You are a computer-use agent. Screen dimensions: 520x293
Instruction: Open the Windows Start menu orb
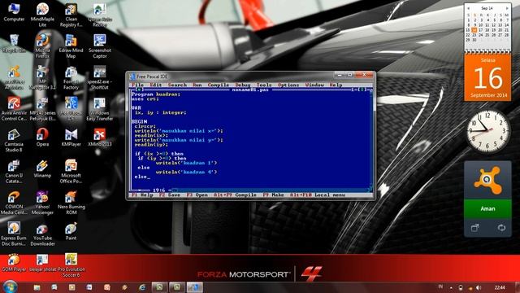coord(10,286)
